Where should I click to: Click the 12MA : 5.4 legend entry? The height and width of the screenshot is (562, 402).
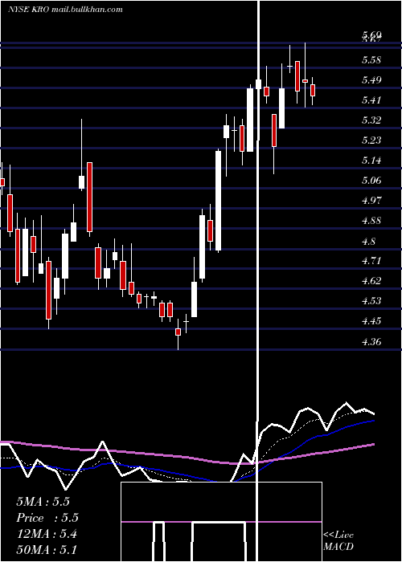[x=47, y=534]
